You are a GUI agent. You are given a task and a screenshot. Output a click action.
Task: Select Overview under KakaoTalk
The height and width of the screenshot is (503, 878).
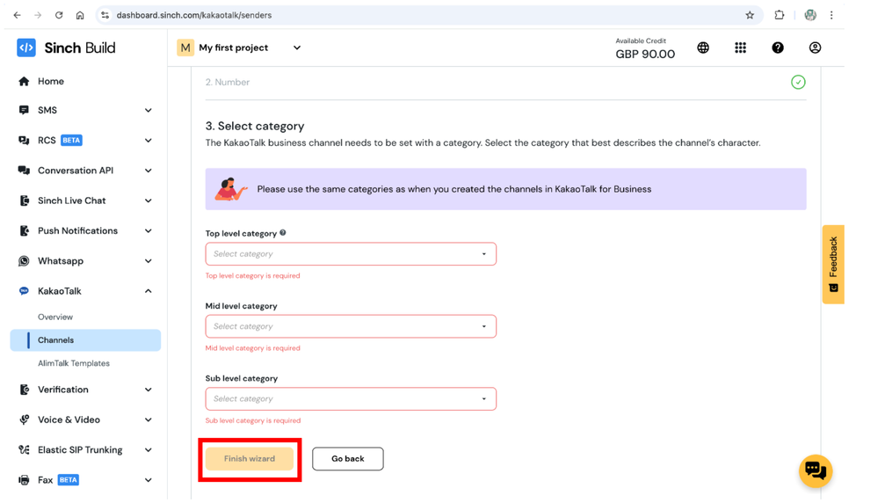point(54,317)
